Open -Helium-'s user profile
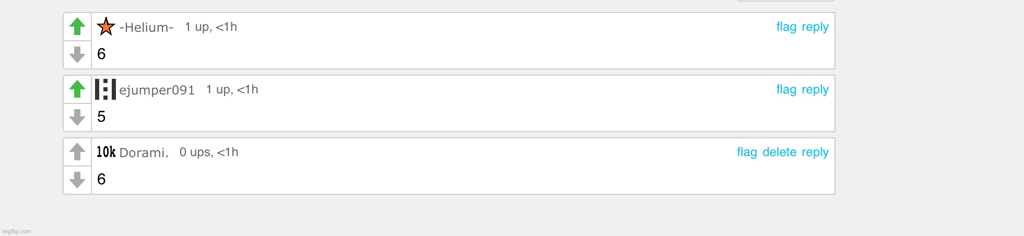 click(x=146, y=27)
